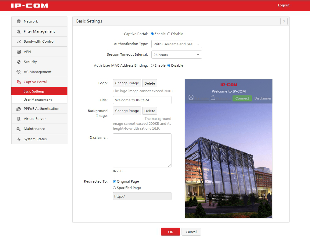Image resolution: width=310 pixels, height=238 pixels.
Task: Click the Cancel button
Action: click(191, 232)
